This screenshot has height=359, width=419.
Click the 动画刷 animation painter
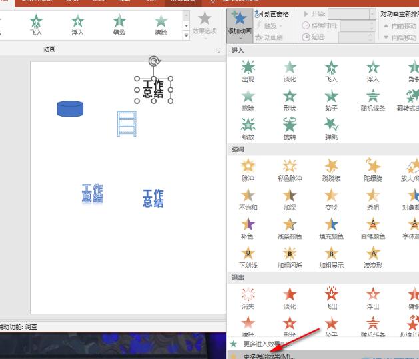269,37
